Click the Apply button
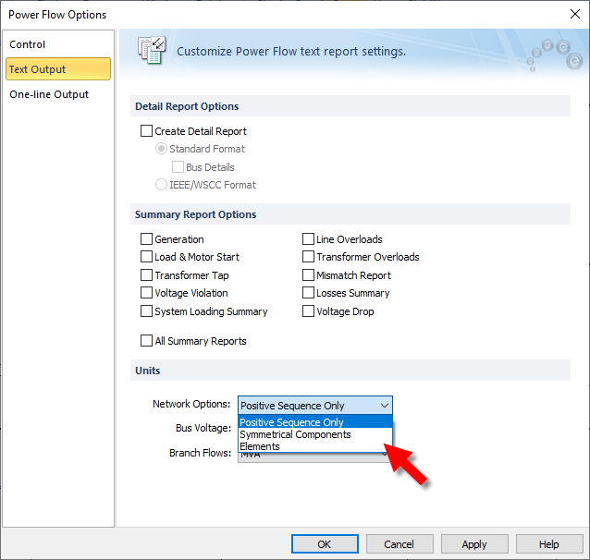Viewport: 590px width, 560px height. tap(473, 544)
